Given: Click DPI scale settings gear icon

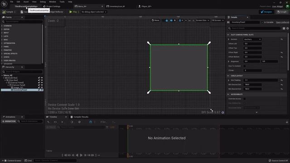Looking at the screenshot, I should coord(222,112).
